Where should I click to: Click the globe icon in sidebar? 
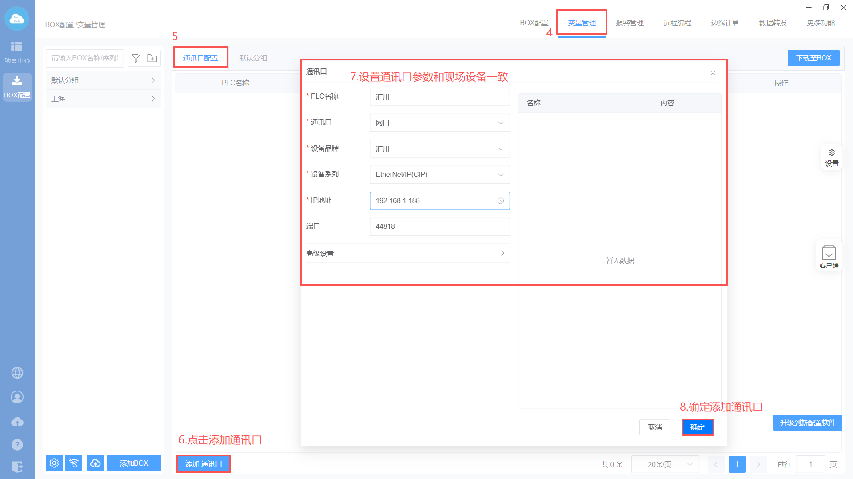click(17, 373)
